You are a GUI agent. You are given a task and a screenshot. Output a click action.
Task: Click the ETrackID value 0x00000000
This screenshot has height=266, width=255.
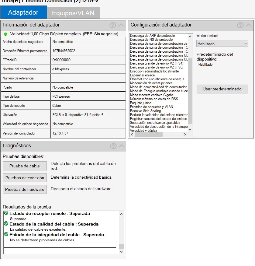61,60
